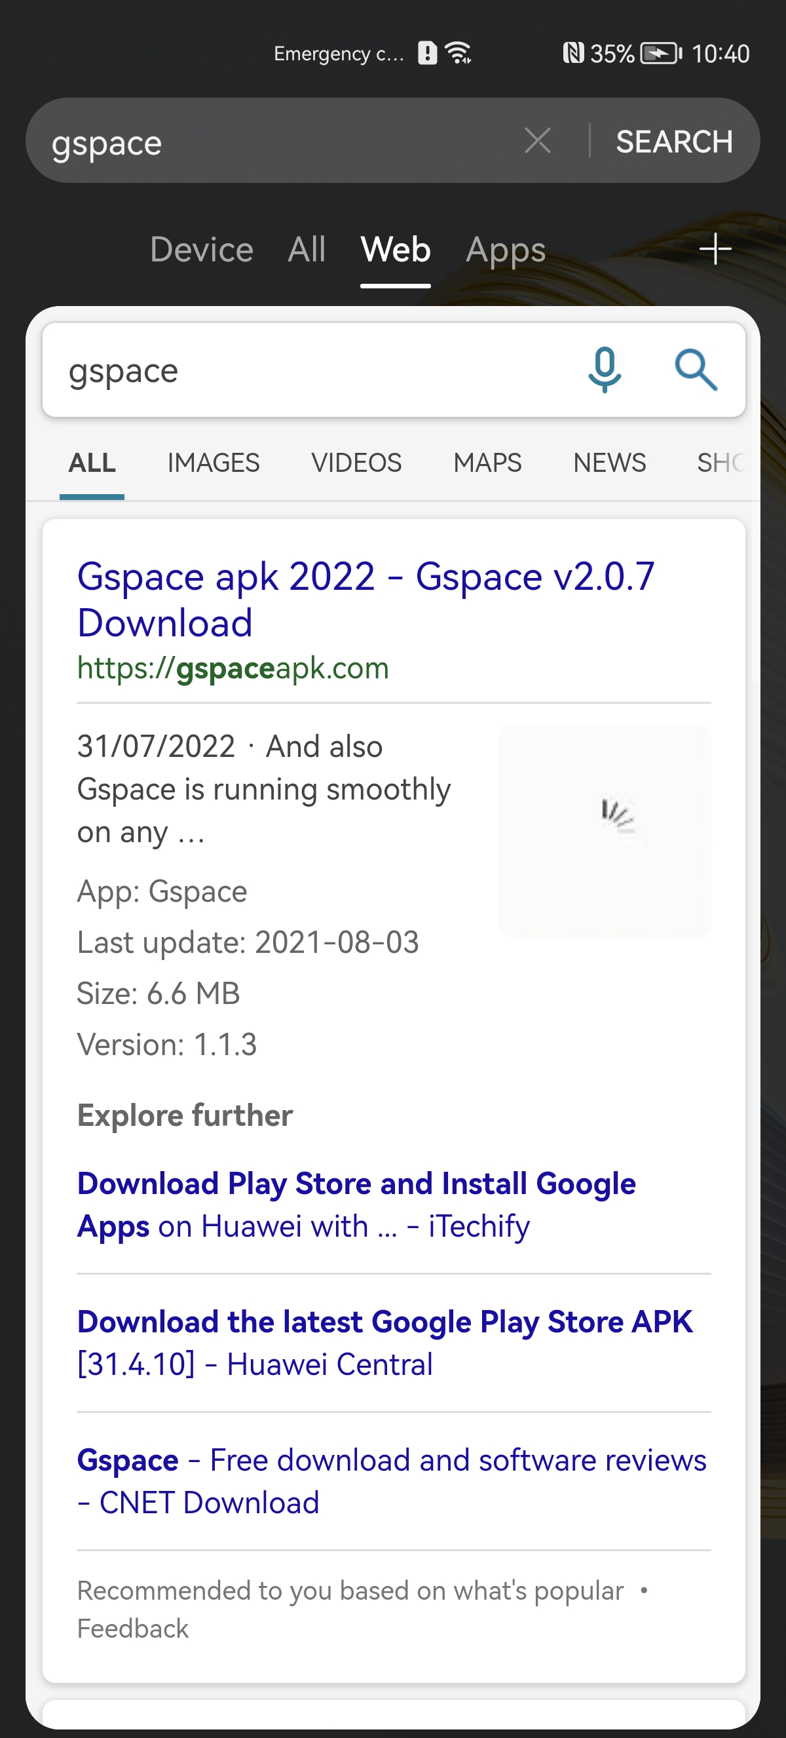786x1738 pixels.
Task: Select the VIDEOS results tab
Action: pos(356,463)
